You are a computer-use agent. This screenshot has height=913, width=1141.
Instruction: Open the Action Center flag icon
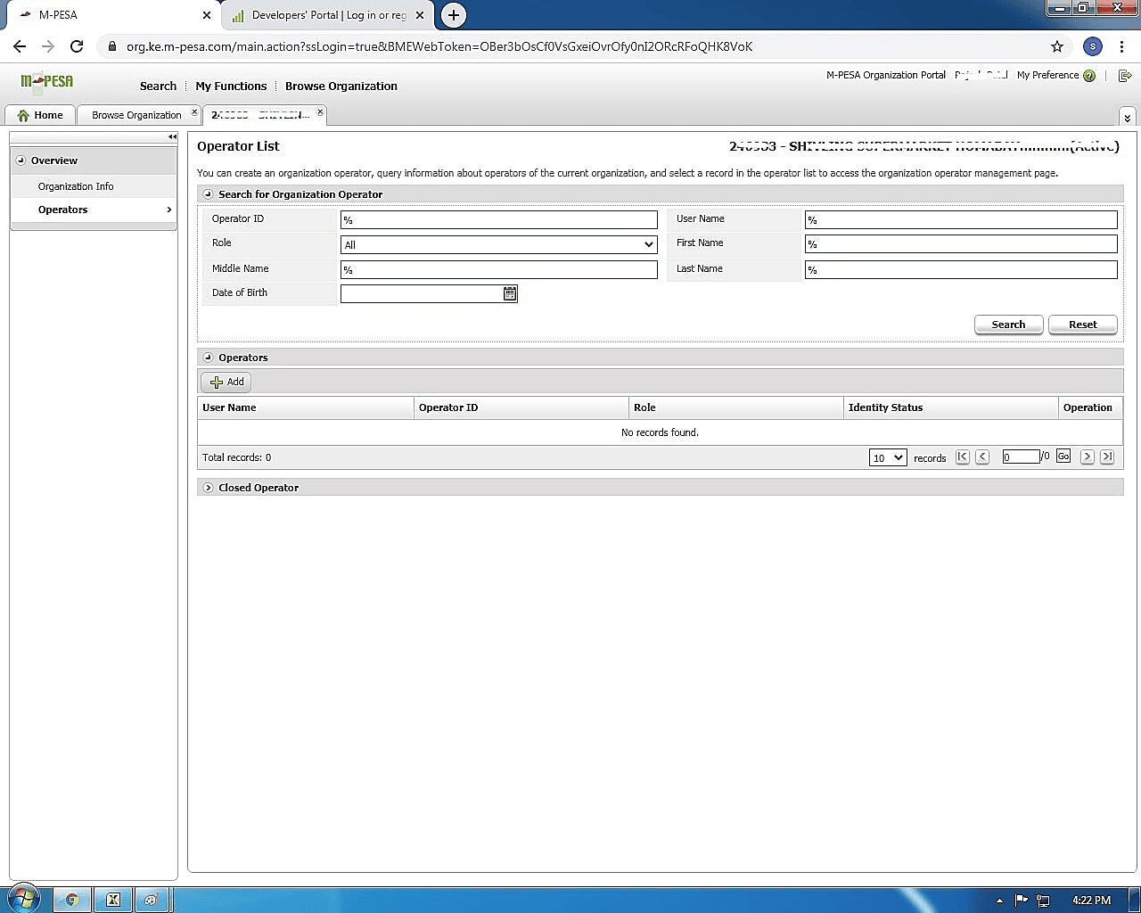click(x=1022, y=901)
